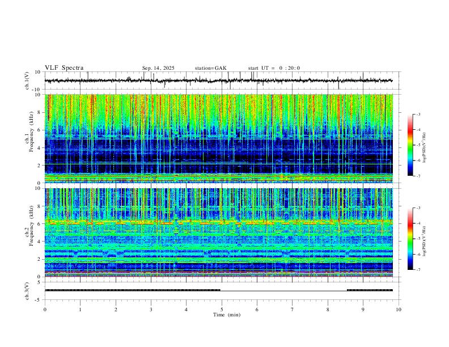Click the ch.1 spectrogram panel
Image resolution: width=449 pixels, height=347 pixels.
click(218, 138)
